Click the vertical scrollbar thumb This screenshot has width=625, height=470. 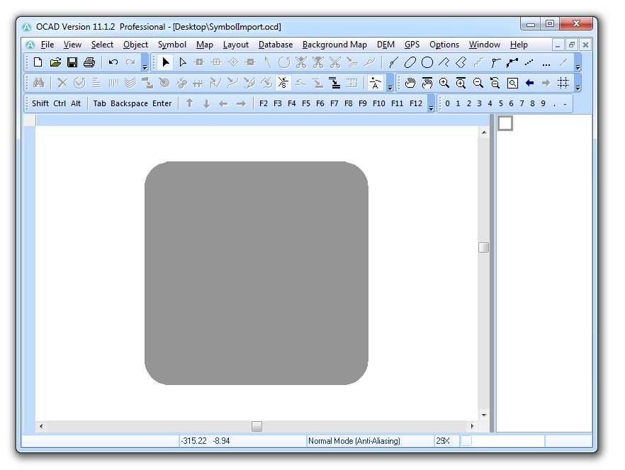point(483,247)
